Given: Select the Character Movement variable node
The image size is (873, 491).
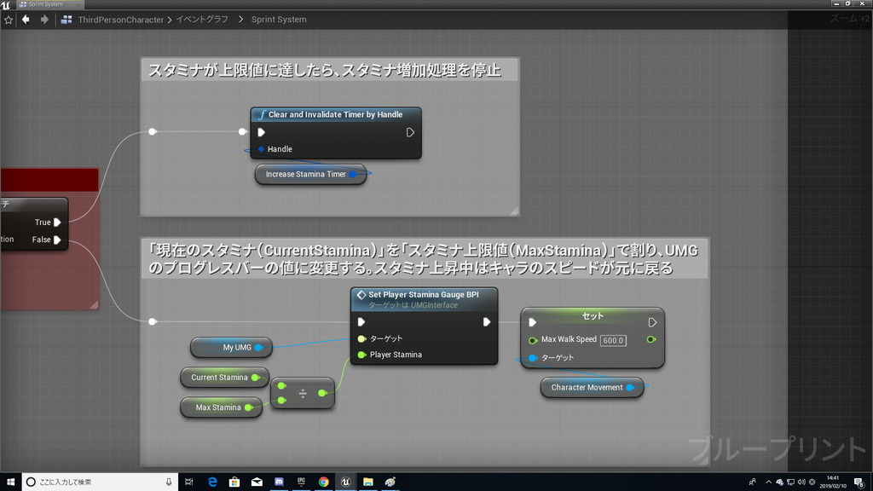Looking at the screenshot, I should pyautogui.click(x=592, y=388).
